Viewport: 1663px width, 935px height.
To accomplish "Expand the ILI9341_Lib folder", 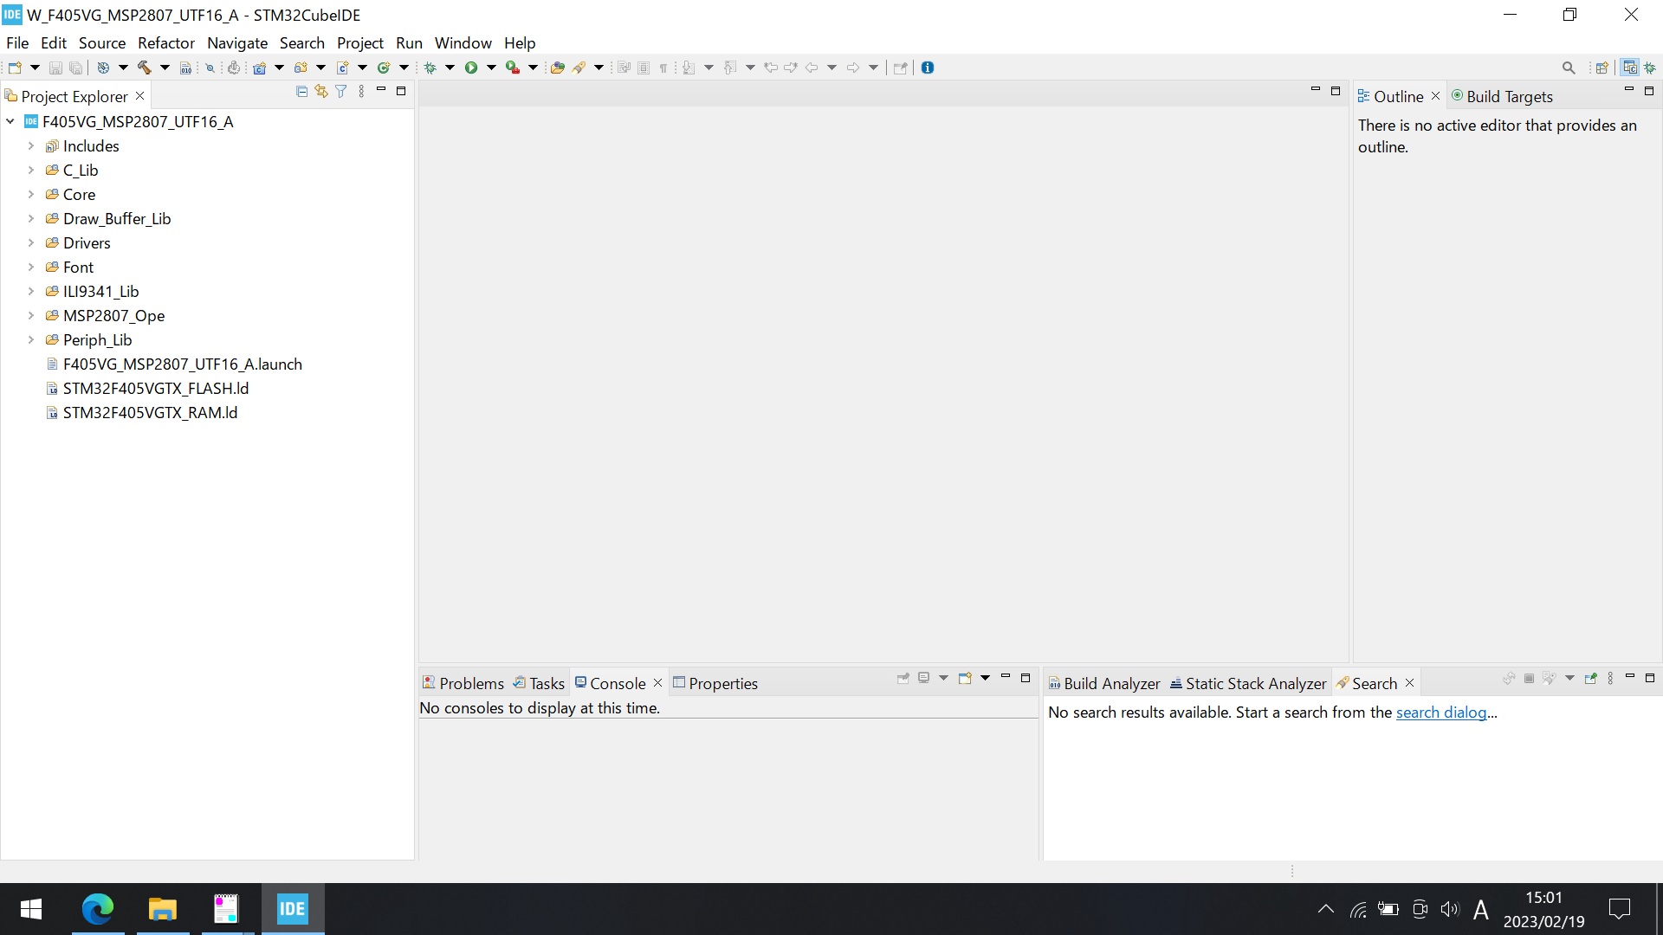I will 31,291.
